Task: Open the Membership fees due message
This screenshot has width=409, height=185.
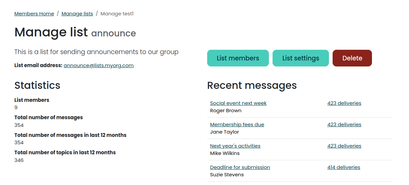Action: 237,125
